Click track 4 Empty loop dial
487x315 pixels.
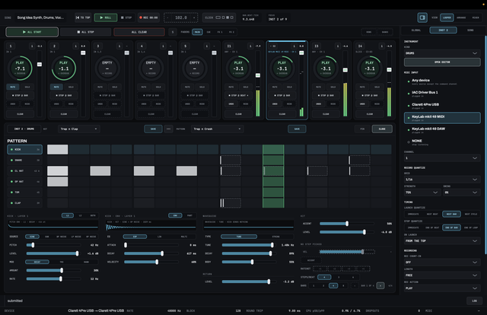click(151, 68)
